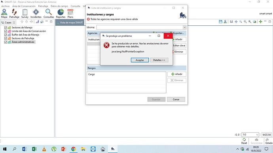273x153 pixels.
Task: Click Aceptar in error dialog
Action: [140, 60]
